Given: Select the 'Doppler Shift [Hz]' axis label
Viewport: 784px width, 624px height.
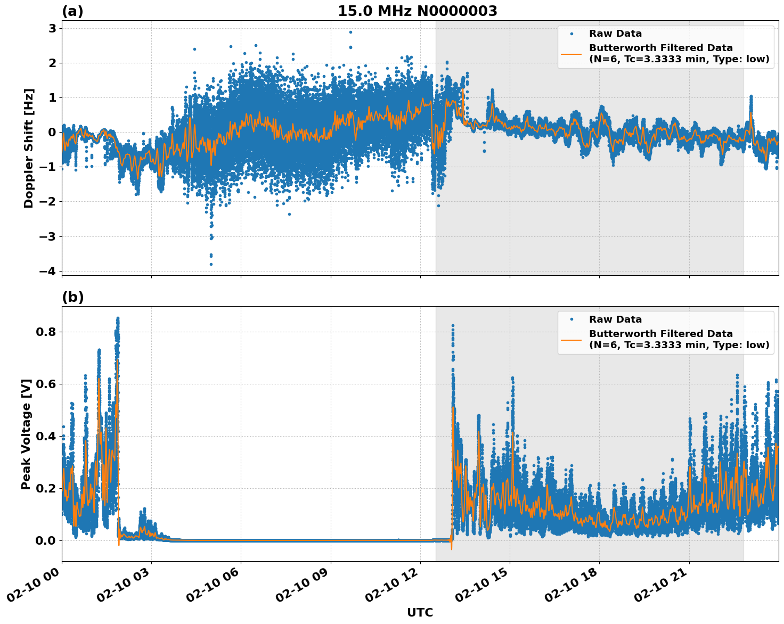Looking at the screenshot, I should tap(29, 148).
